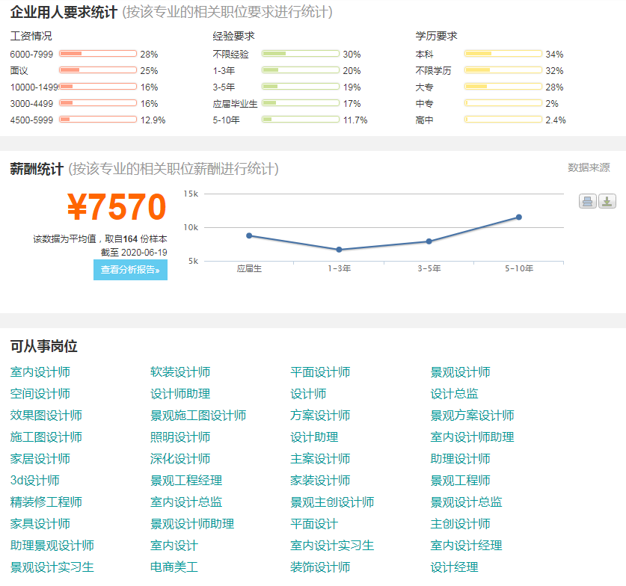Open 照明设计师 link
This screenshot has height=586, width=626.
(x=180, y=437)
